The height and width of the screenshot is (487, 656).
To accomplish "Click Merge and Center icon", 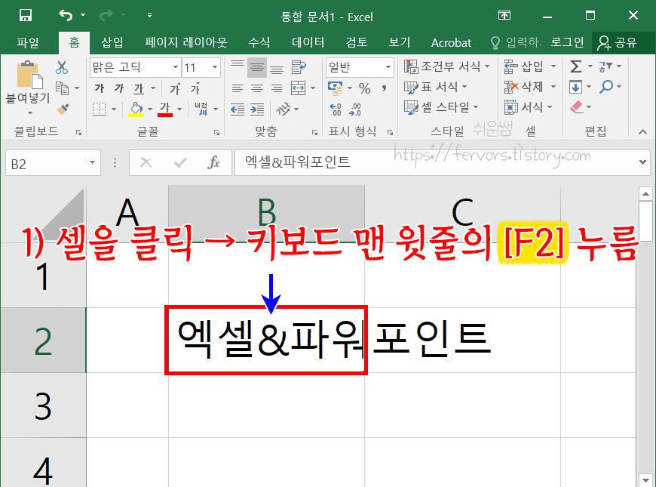I will point(299,88).
